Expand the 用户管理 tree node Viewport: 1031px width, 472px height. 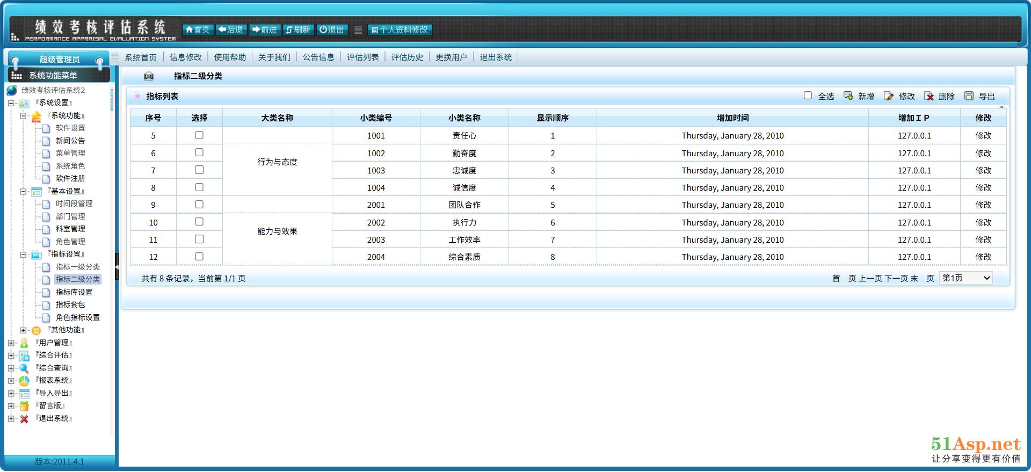coord(11,343)
